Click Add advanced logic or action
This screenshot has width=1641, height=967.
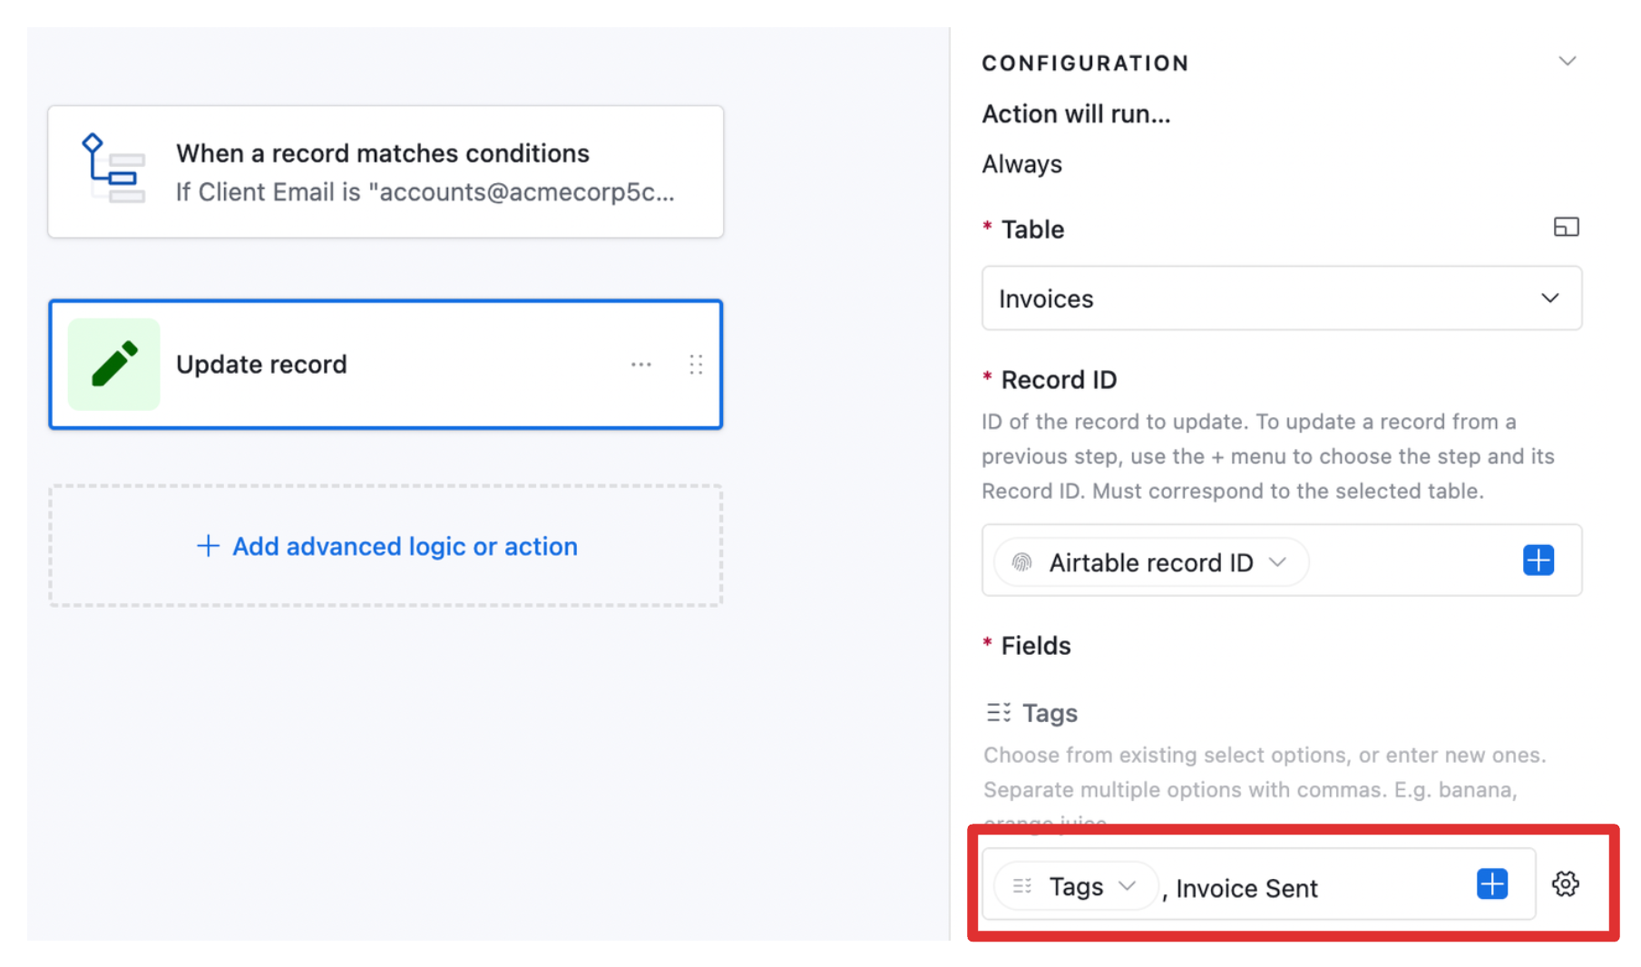pyautogui.click(x=386, y=546)
